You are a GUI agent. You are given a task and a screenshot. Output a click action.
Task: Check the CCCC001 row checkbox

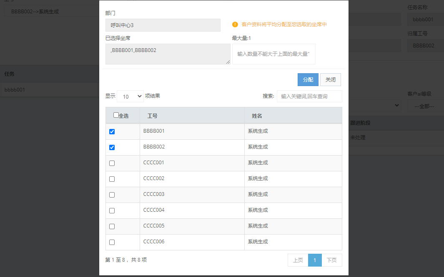pos(112,163)
